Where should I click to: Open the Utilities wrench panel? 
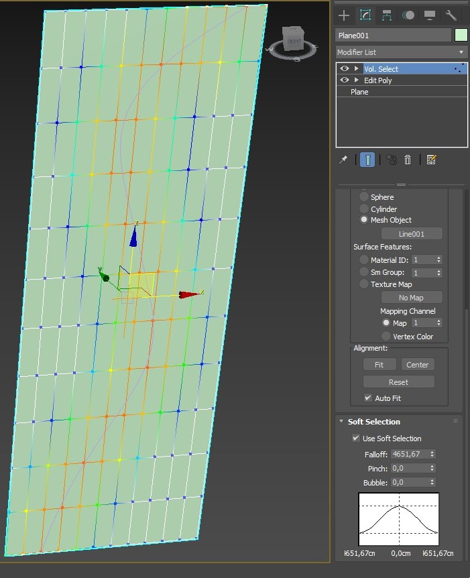pos(451,15)
